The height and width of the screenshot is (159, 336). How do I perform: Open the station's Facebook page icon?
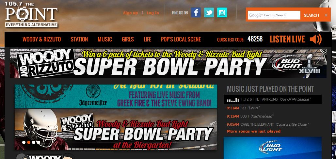point(196,12)
